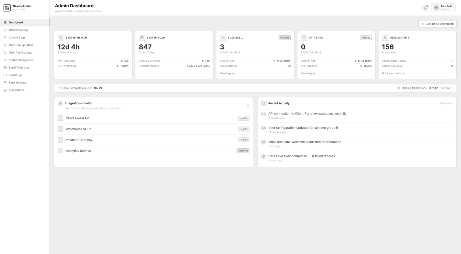Click the missing translations globe icon
The width and height of the screenshot is (461, 254).
point(398,88)
